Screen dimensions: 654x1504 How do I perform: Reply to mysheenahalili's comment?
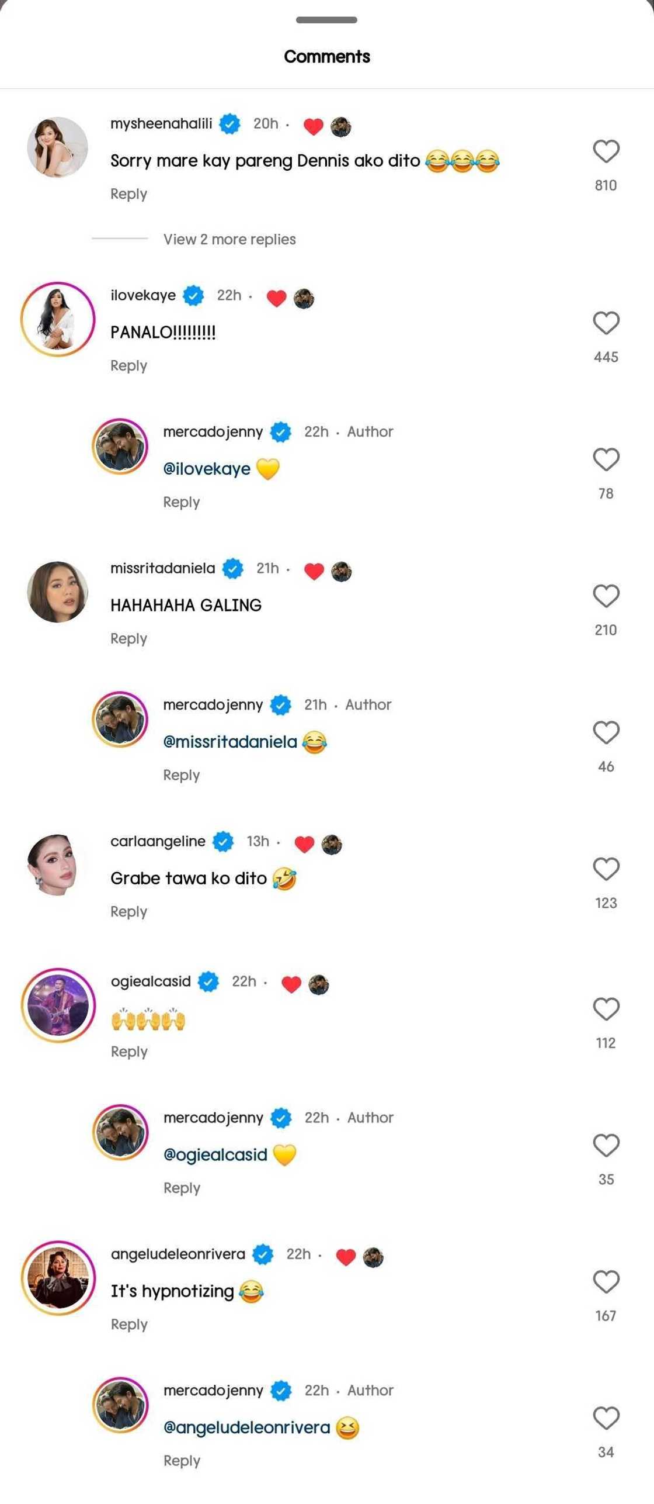[128, 194]
